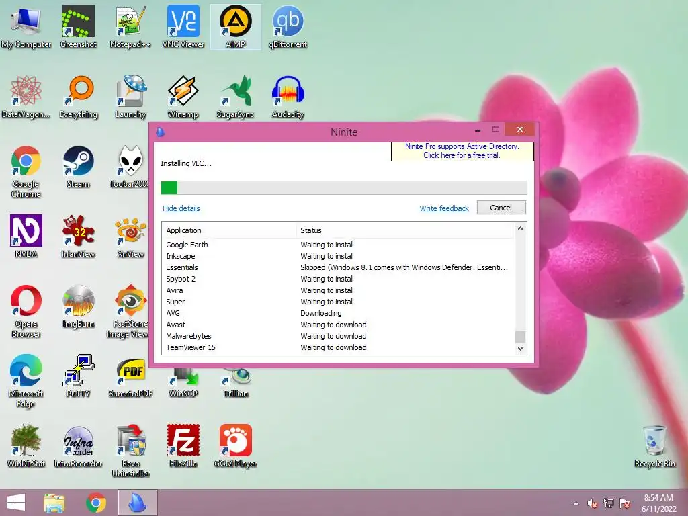Select the NVDA desktop shortcut
688x516 pixels.
pos(26,236)
